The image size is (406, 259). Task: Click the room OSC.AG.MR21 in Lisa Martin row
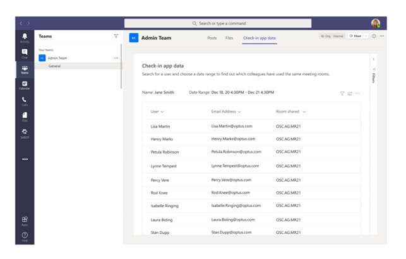tap(288, 126)
